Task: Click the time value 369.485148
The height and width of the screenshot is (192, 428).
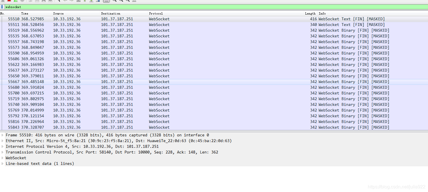Action: [x=33, y=82]
